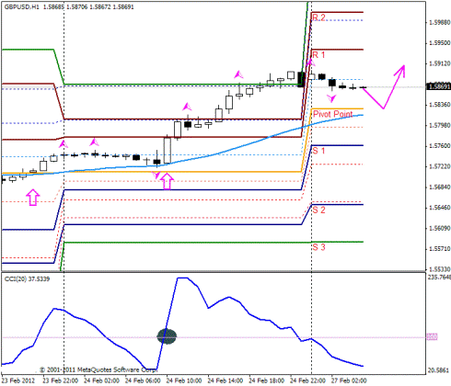Select the S 1 support label
This screenshot has height=386, width=451.
pyautogui.click(x=318, y=151)
